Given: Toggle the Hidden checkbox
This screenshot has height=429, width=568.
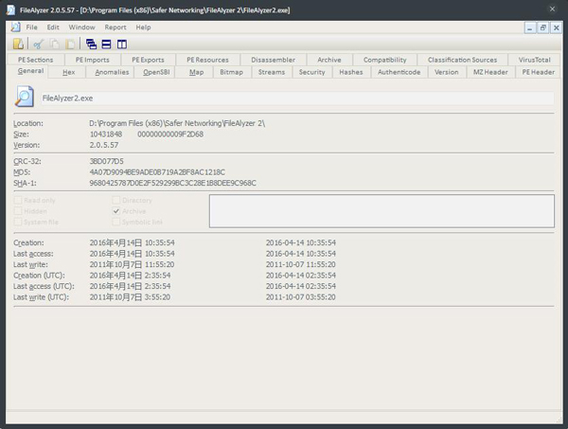Looking at the screenshot, I should 17,211.
